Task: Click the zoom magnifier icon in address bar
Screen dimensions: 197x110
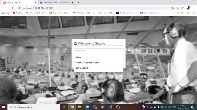Action: pos(178,8)
